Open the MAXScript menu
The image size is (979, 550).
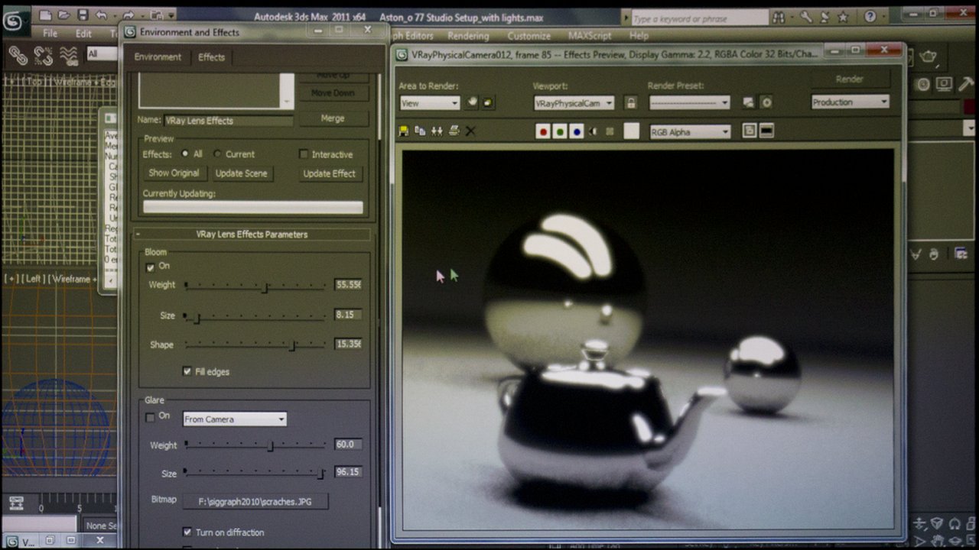[x=589, y=36]
